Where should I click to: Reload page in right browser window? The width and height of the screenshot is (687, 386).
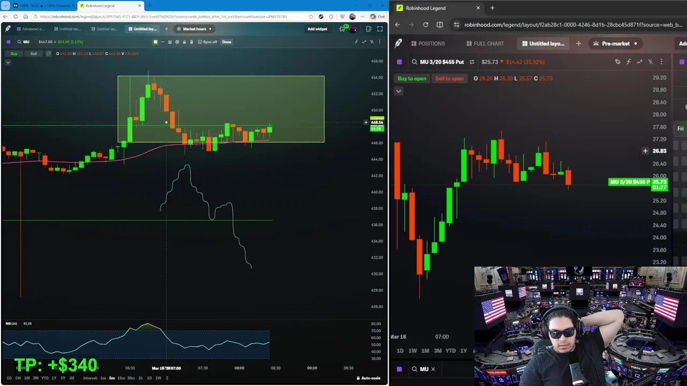pyautogui.click(x=426, y=25)
